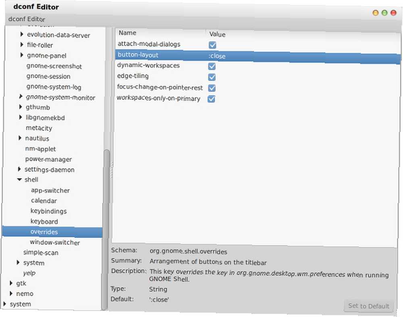Screen dimensions: 403x317
Task: Select the overrides tree item
Action: tap(52, 232)
